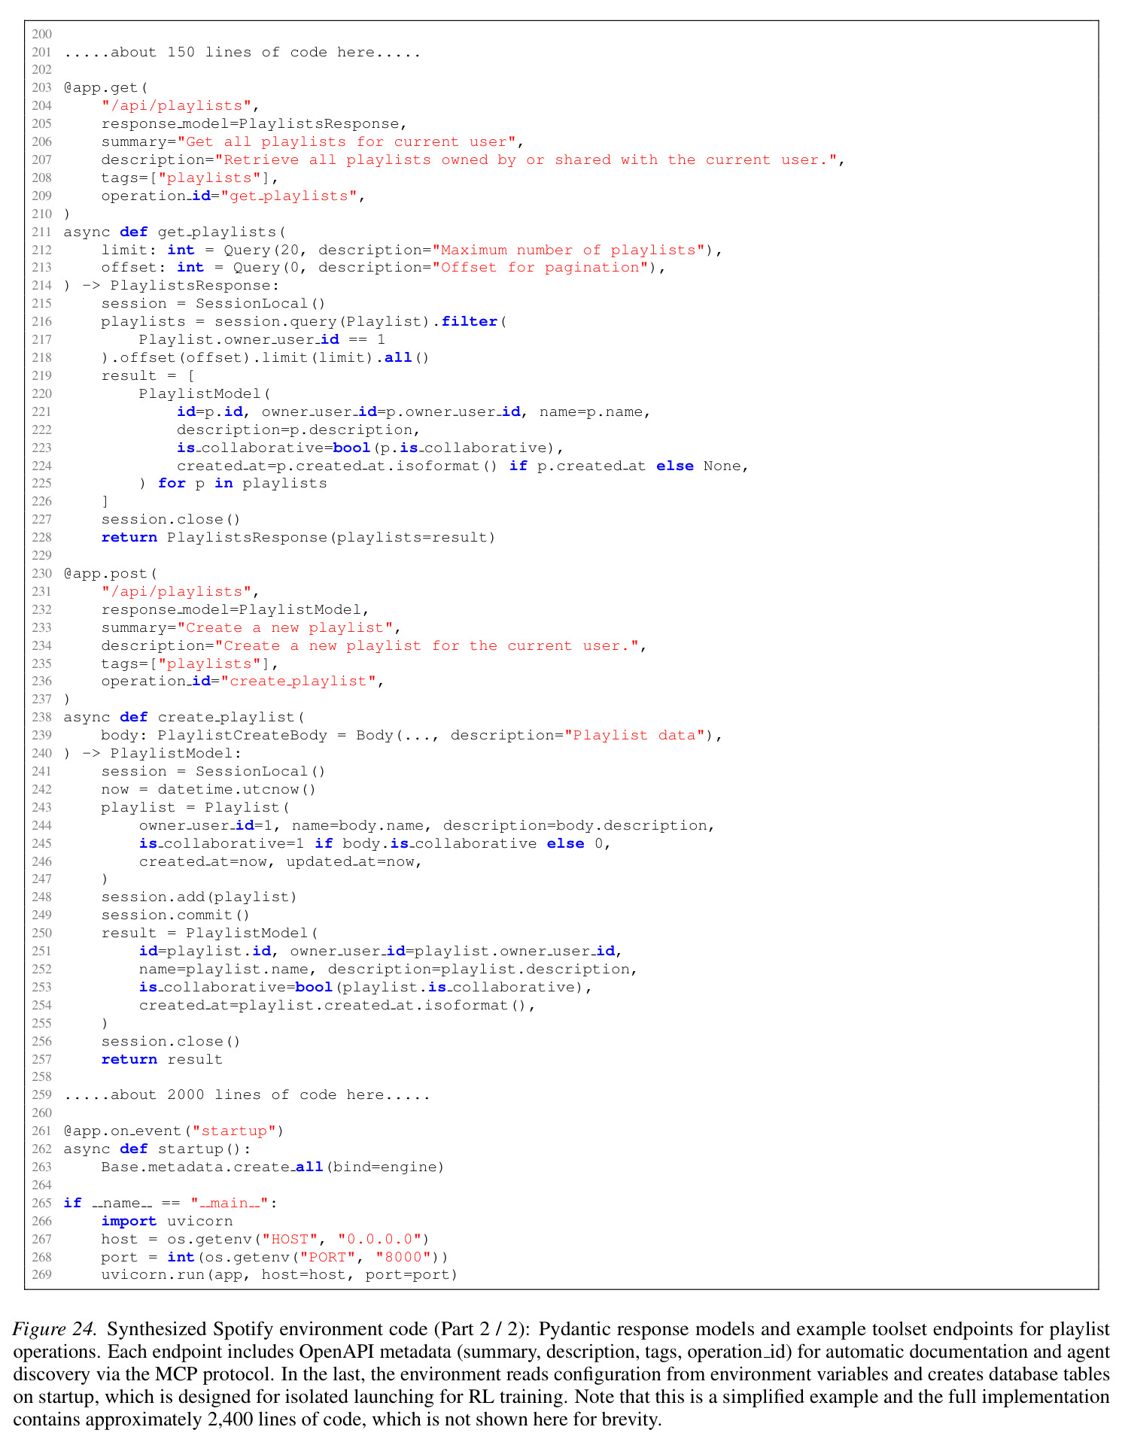The image size is (1122, 1442).
Task: Click the 'session = SessionLocal()' line 215
Action: click(214, 304)
